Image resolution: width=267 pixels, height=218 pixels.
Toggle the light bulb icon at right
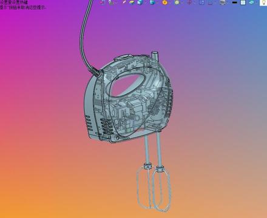coord(263,2)
